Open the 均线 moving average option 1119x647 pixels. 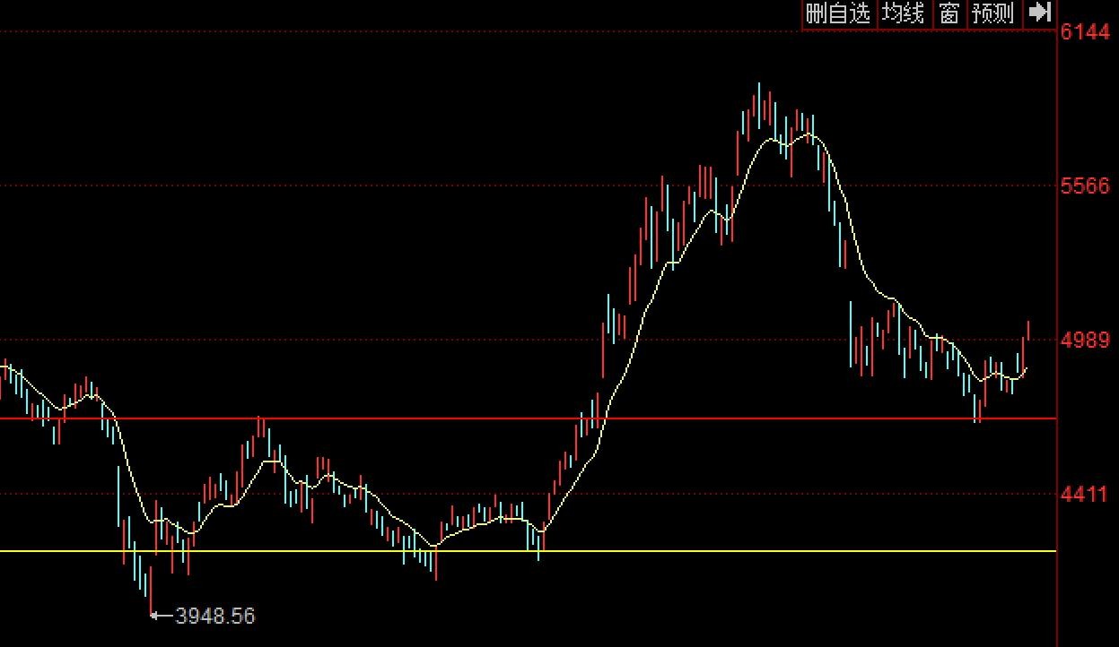click(x=904, y=13)
